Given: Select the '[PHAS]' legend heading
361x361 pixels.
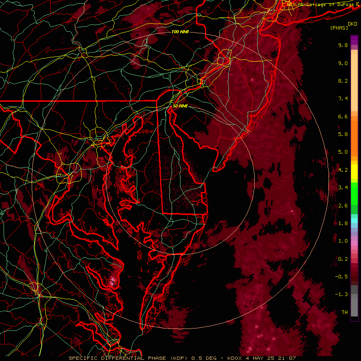Looking at the screenshot, I should (x=339, y=28).
